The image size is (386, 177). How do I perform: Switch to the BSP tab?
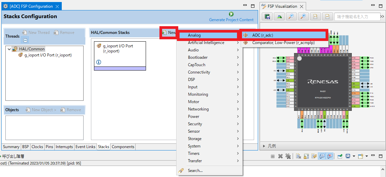point(26,147)
